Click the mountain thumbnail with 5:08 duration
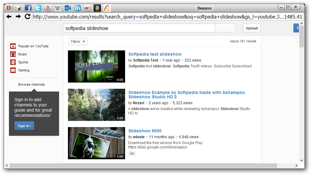Viewport: 311px width, 175px height. click(x=96, y=105)
